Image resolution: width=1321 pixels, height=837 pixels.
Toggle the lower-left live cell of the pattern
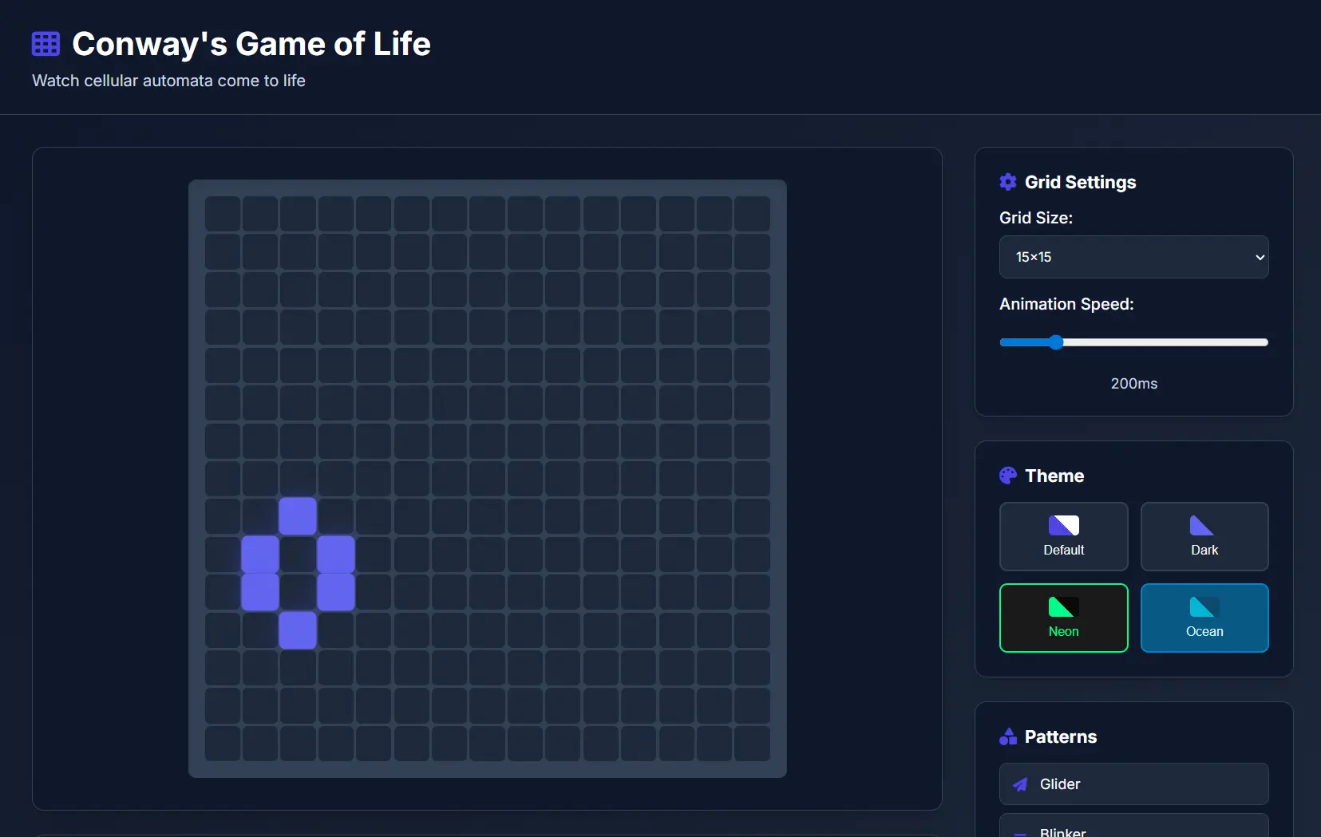coord(260,592)
